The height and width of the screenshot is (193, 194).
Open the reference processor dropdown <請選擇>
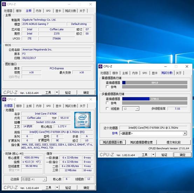click(x=153, y=133)
